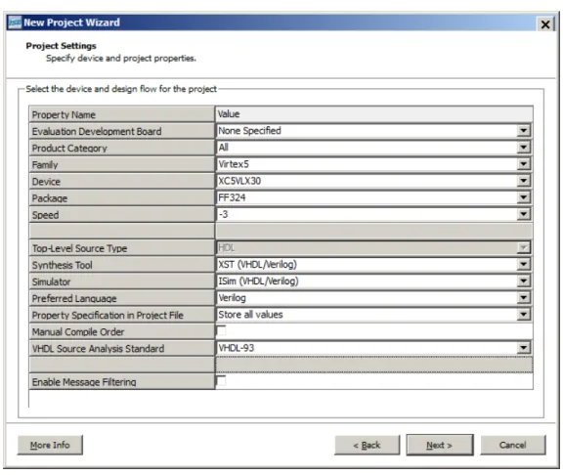Proceed with the Next > button
This screenshot has height=475, width=563.
tap(440, 446)
